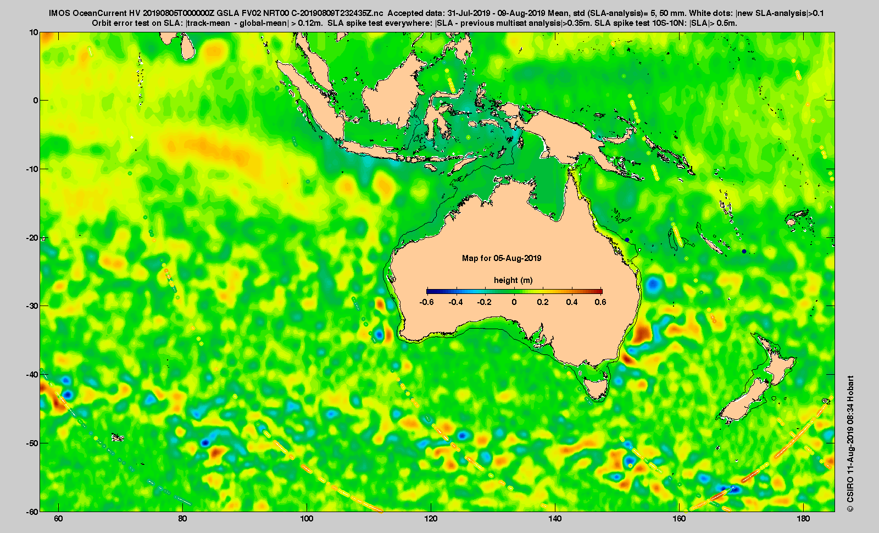Viewport: 879px width, 533px height.
Task: Click longitude axis label 100
Action: [x=307, y=519]
